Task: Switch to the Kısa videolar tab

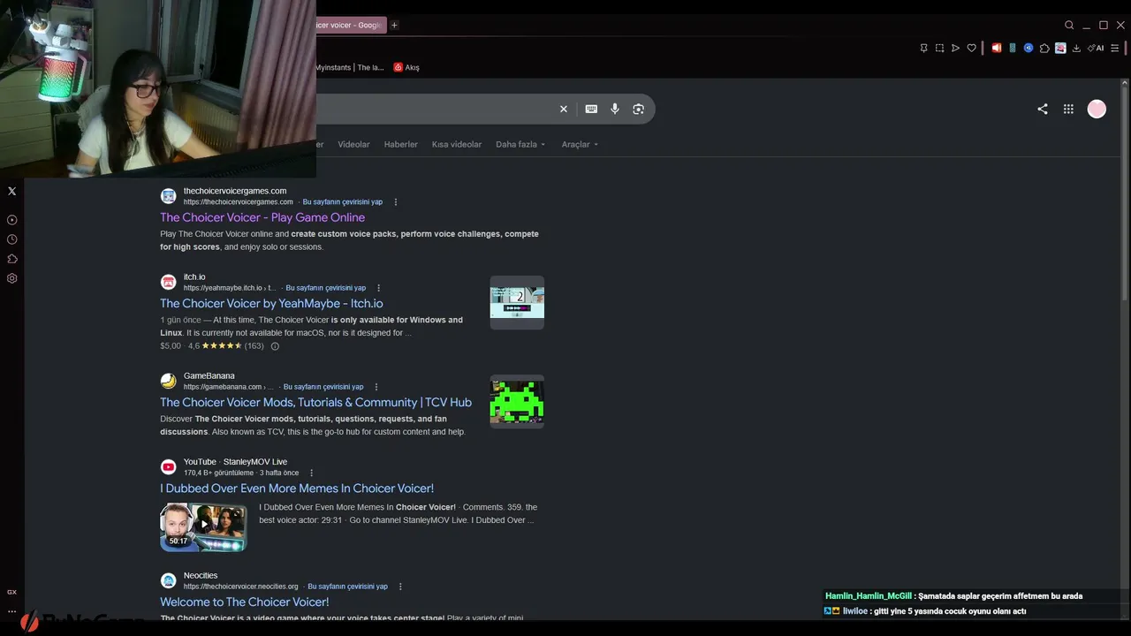Action: (x=457, y=144)
